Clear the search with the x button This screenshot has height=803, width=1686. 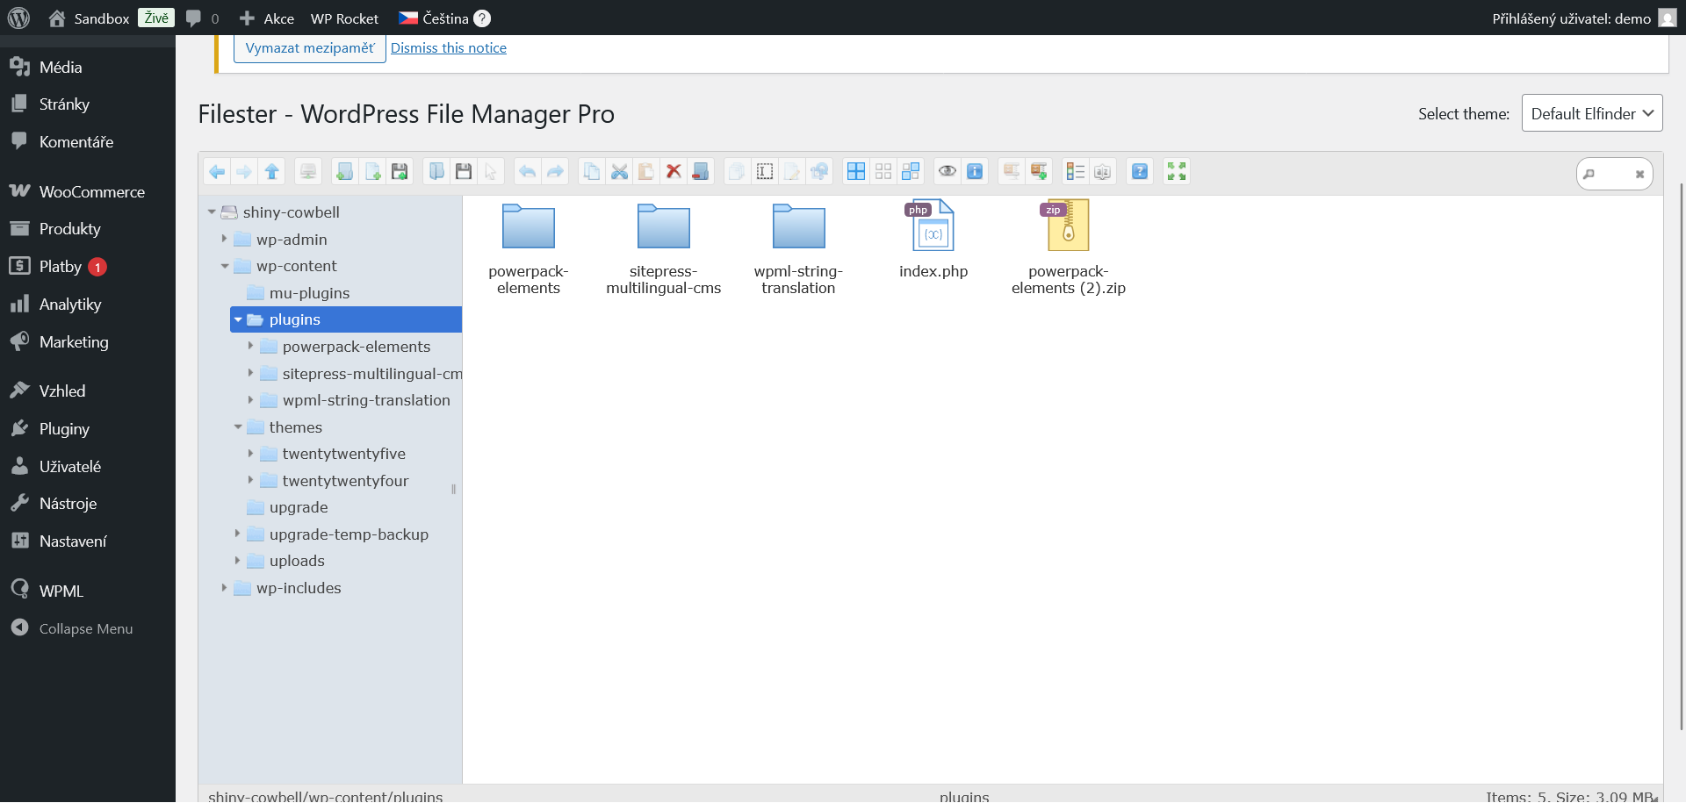click(1639, 175)
